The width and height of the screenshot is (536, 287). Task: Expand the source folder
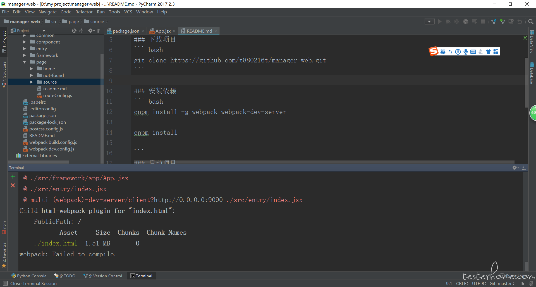click(x=31, y=82)
